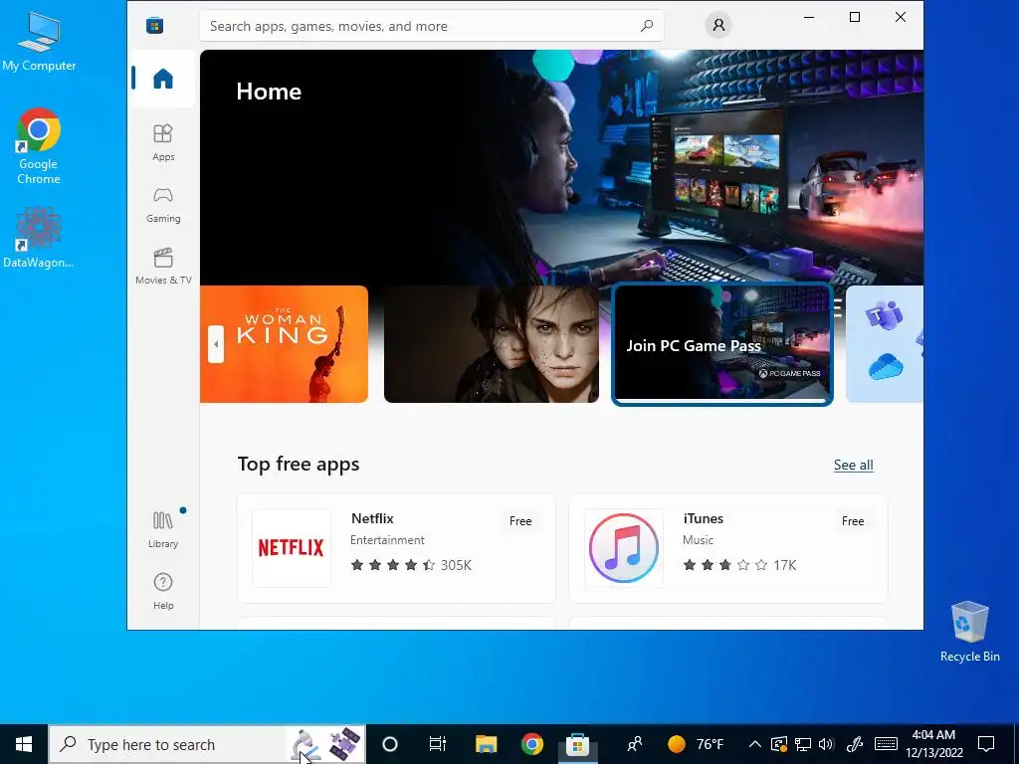The height and width of the screenshot is (764, 1019).
Task: Click See all for Top free apps
Action: pos(853,466)
